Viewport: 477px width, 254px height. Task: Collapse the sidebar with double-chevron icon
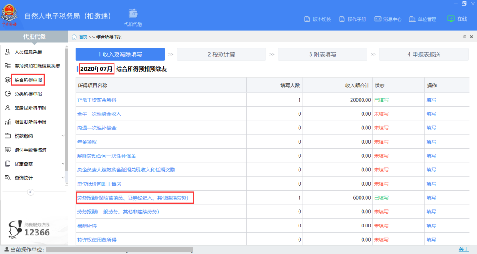tap(30, 192)
